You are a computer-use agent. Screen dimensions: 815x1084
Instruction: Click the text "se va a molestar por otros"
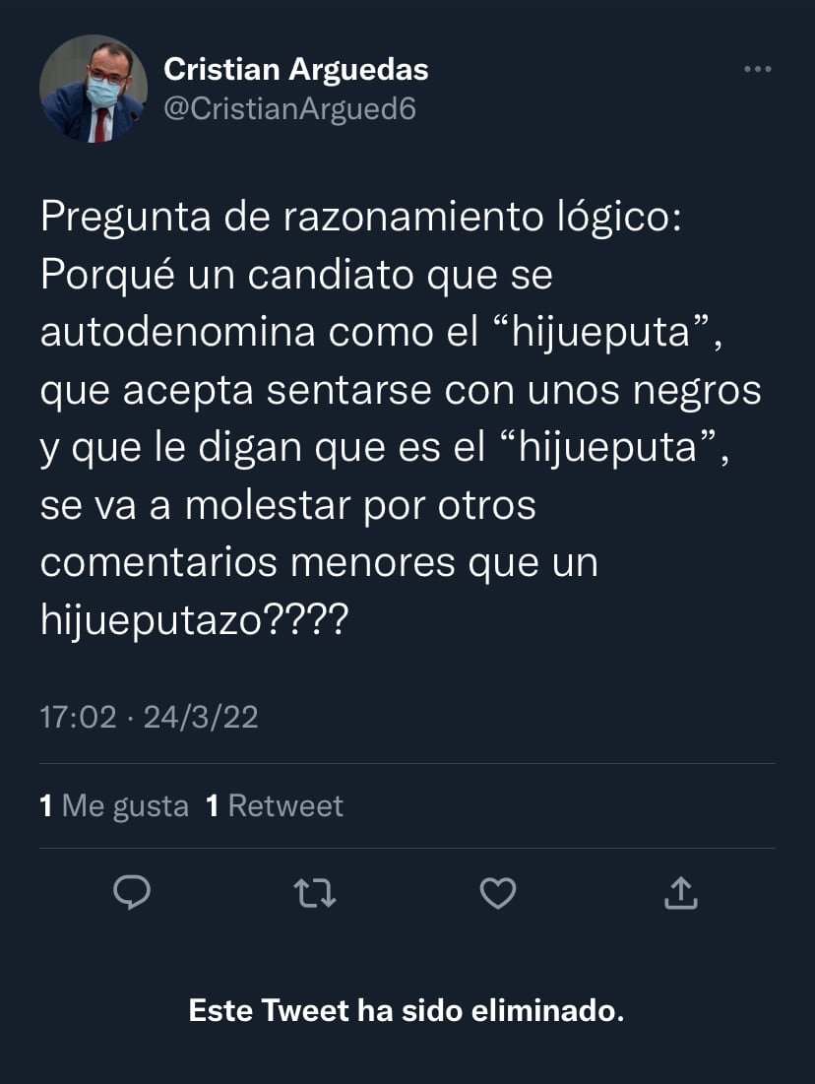point(287,506)
